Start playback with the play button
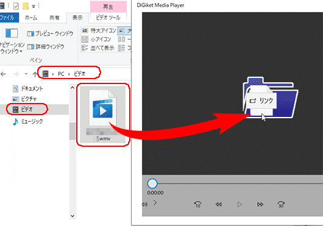Screen dimensions: 323x226 click(240, 205)
